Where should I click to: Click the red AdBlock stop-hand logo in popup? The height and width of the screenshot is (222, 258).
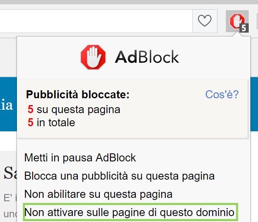click(x=93, y=57)
